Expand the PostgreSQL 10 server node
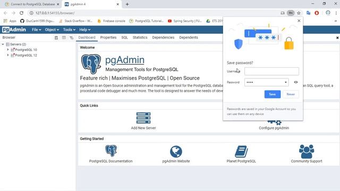This screenshot has height=191, width=340. click(x=8, y=49)
